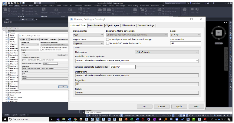Switch to the Transformation tab
The image size is (234, 123).
95,25
